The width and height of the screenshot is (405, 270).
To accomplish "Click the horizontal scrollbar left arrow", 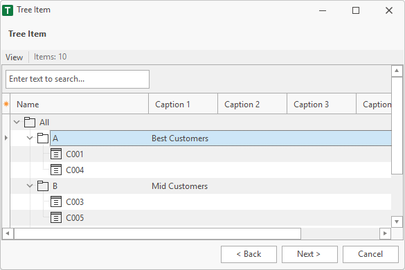I will (x=8, y=233).
